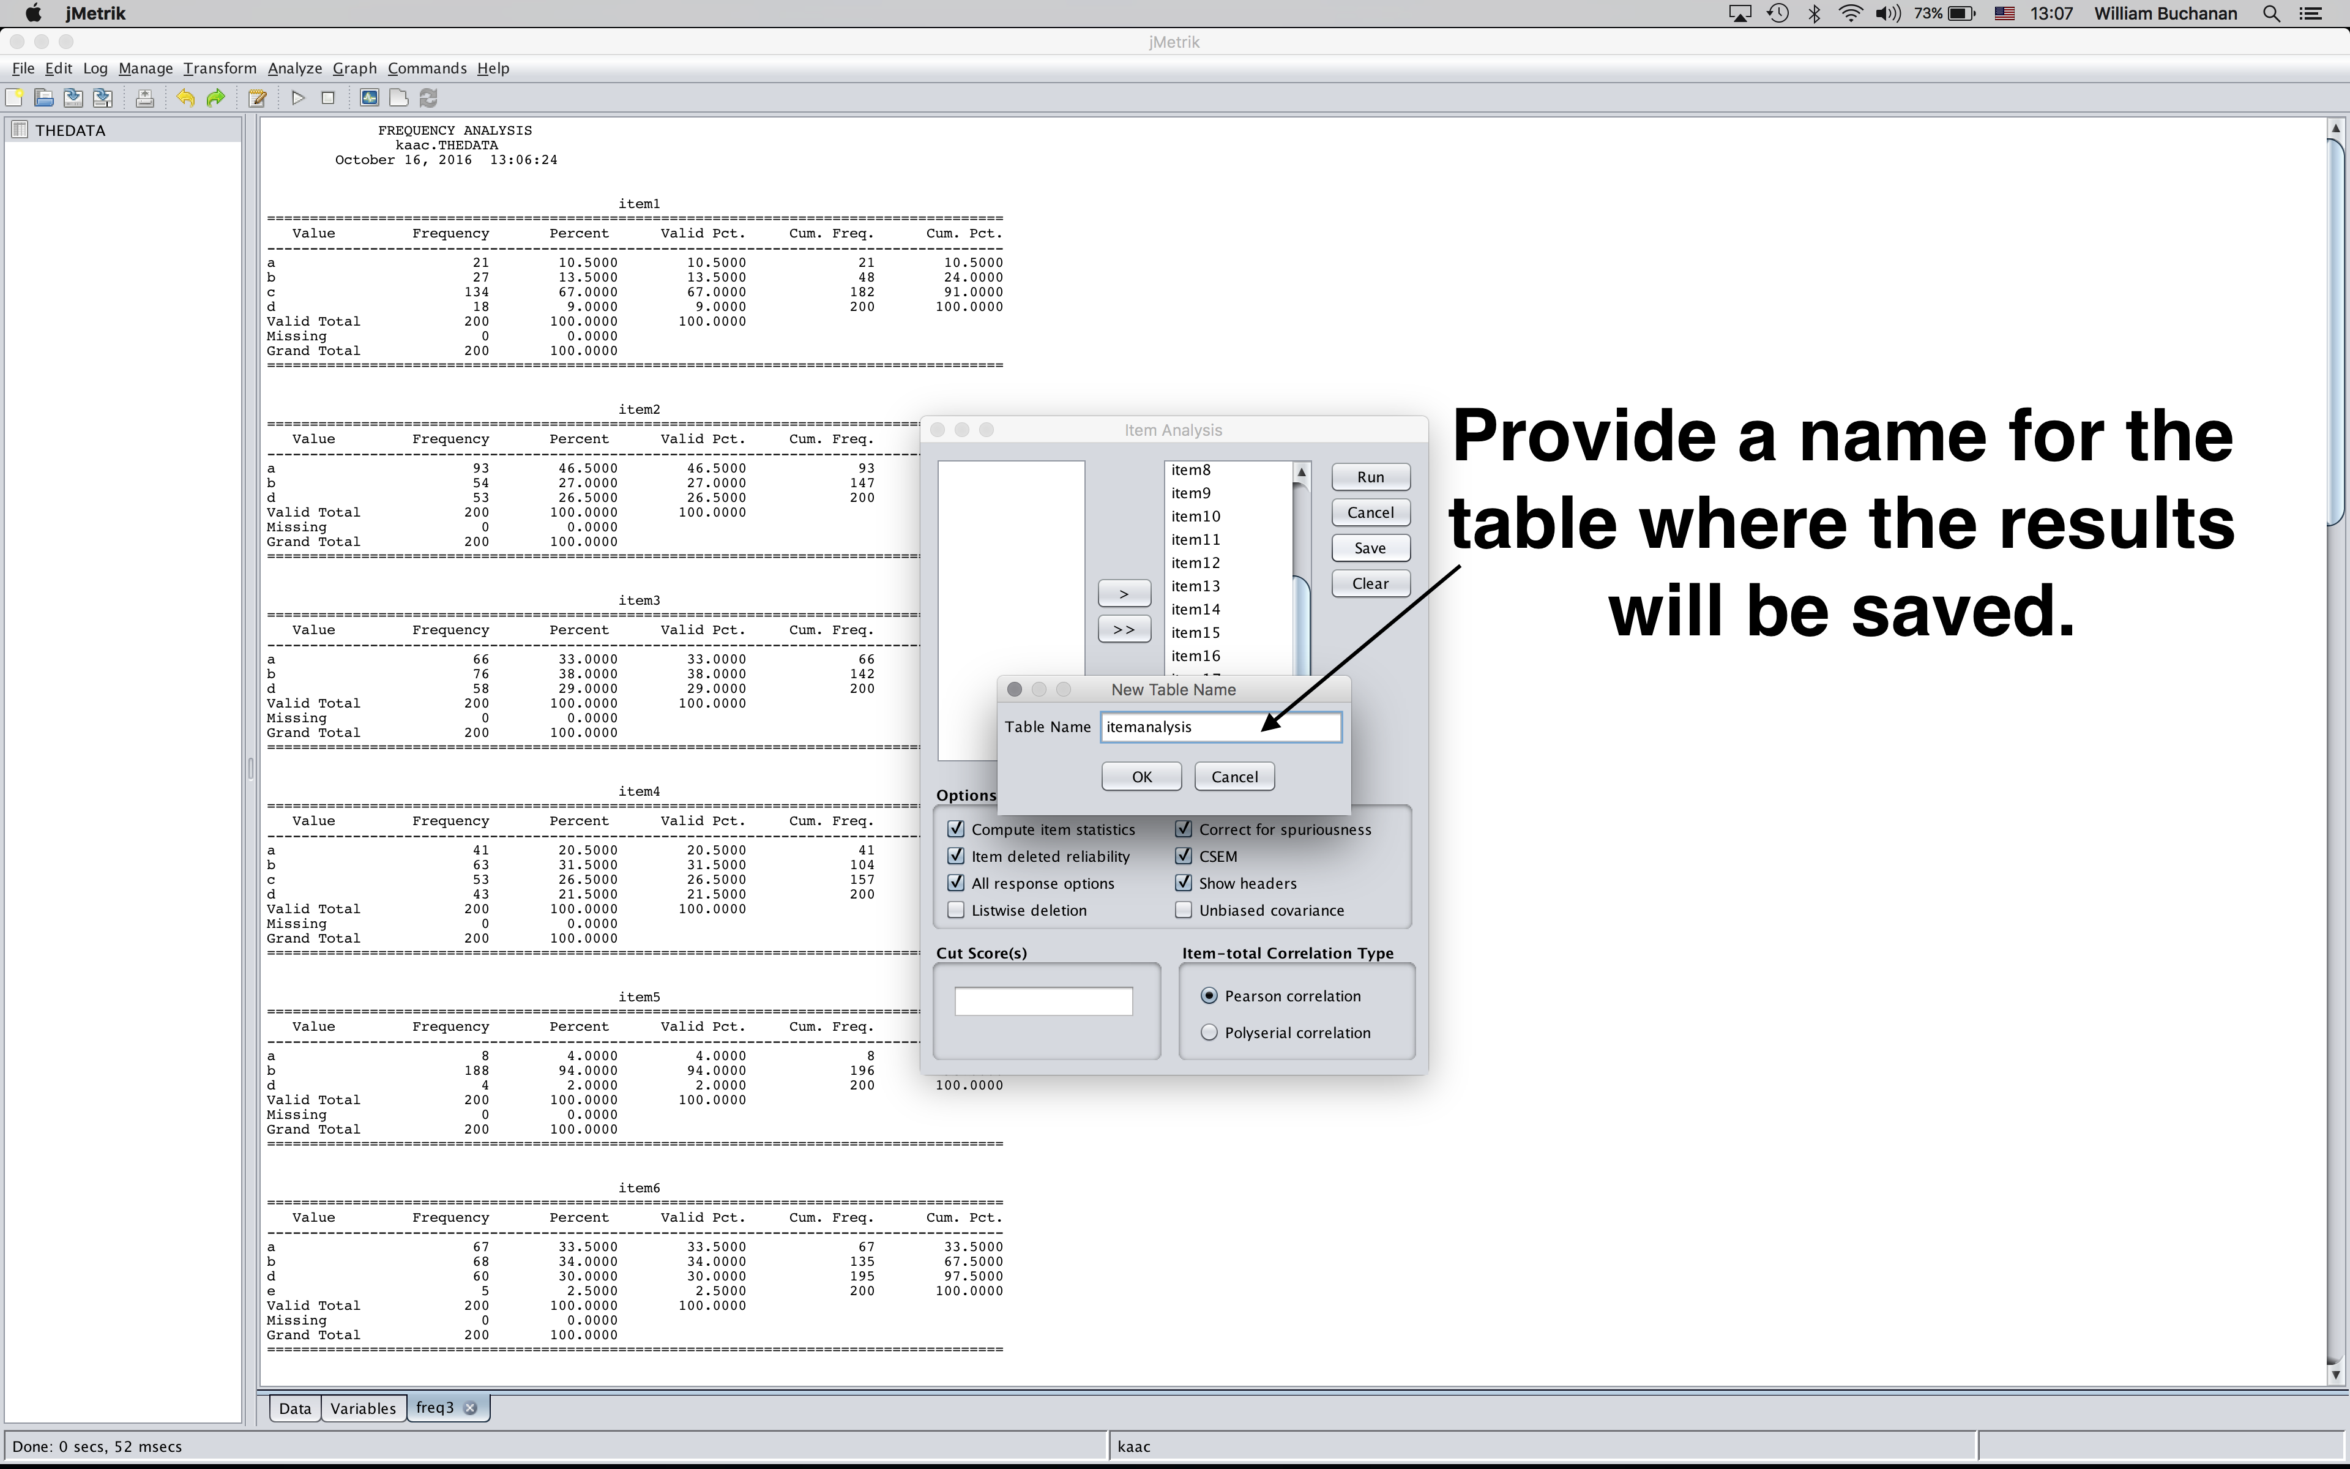The image size is (2350, 1469).
Task: Open the File menu
Action: (23, 68)
